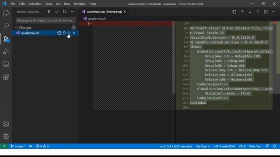The height and width of the screenshot is (157, 280).
Task: Toggle view as tree in Source Control
Action: tap(49, 12)
